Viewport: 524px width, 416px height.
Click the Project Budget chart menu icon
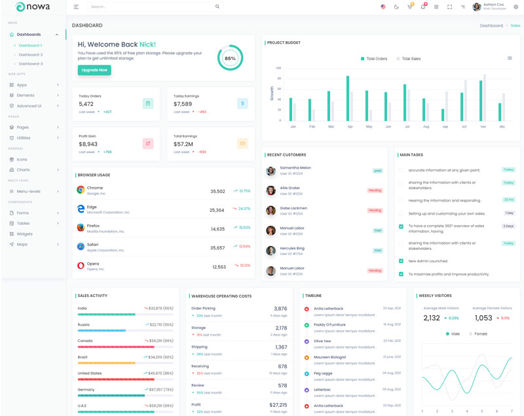point(510,58)
